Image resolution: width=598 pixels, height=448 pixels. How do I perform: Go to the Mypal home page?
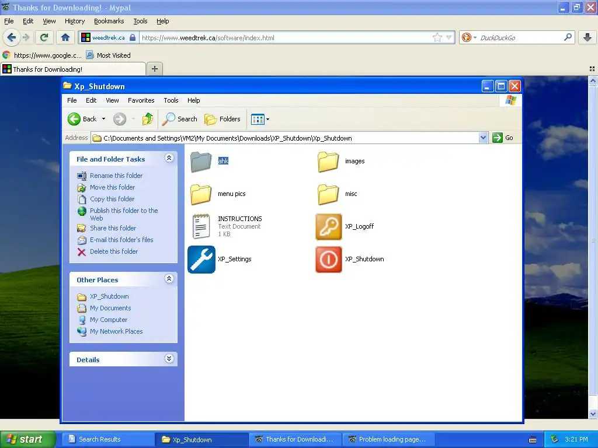(65, 37)
